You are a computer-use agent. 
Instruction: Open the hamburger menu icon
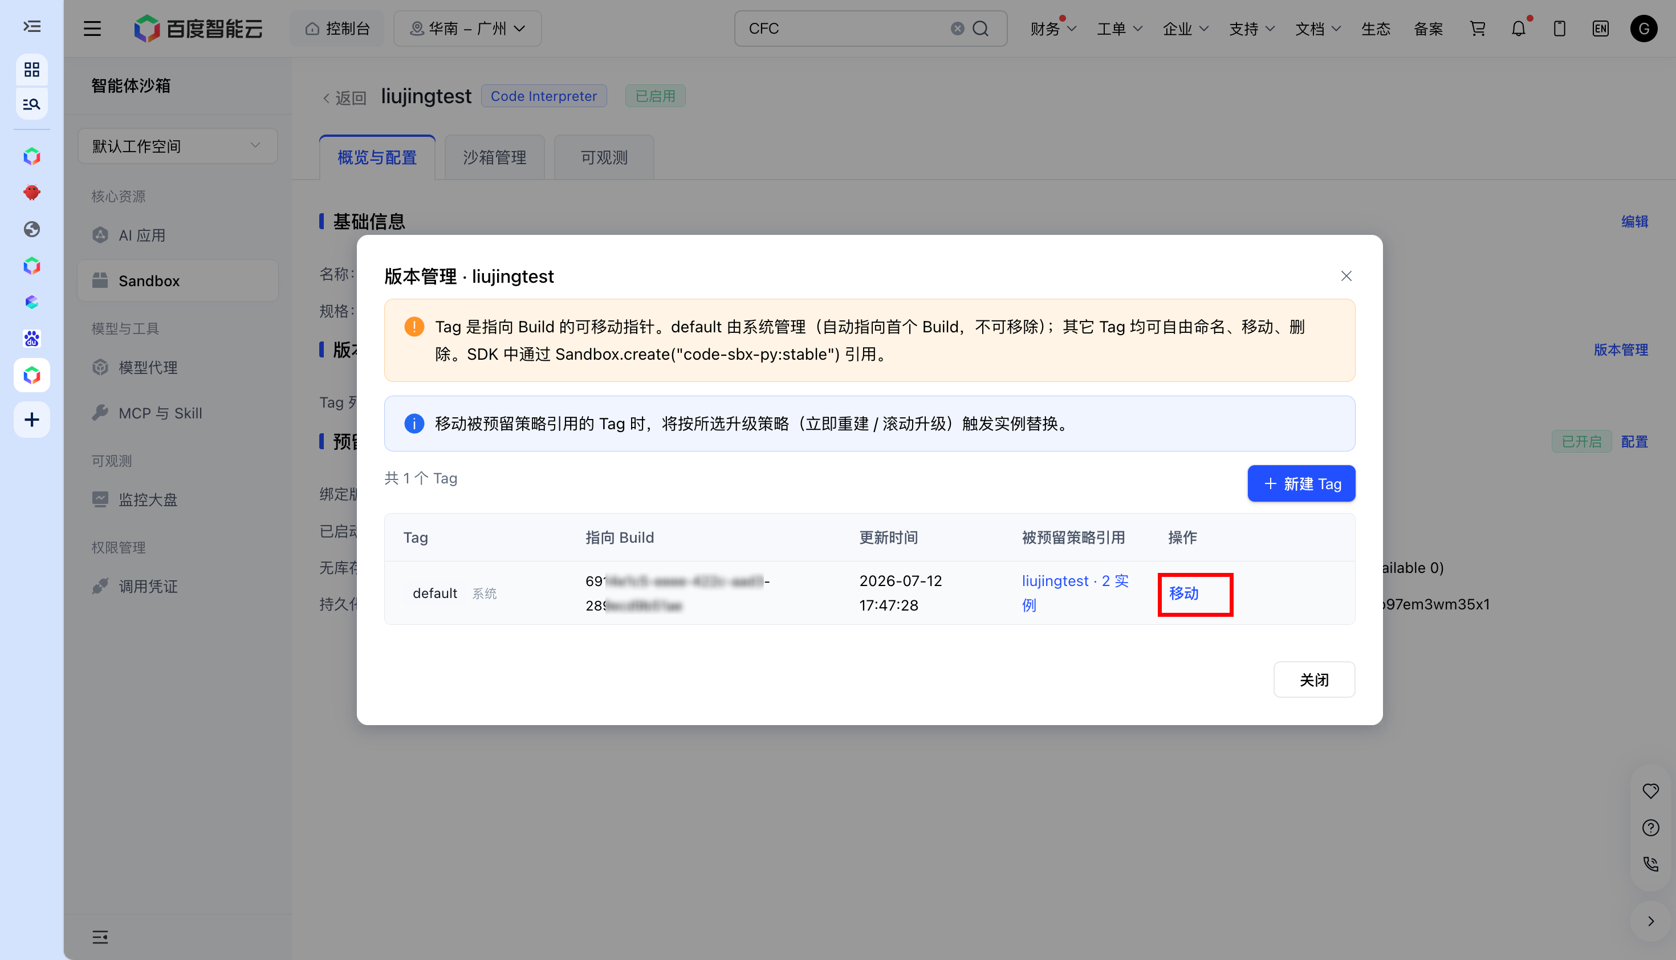(92, 29)
